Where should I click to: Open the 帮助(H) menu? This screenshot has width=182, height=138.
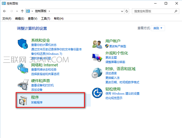pos(59,18)
